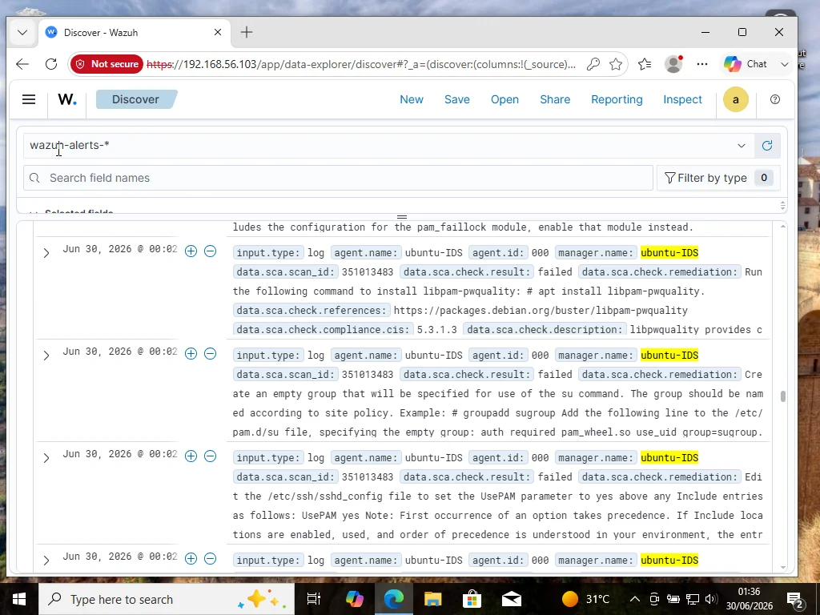
Task: Expand the libpam-pwquality alert row
Action: 46,253
